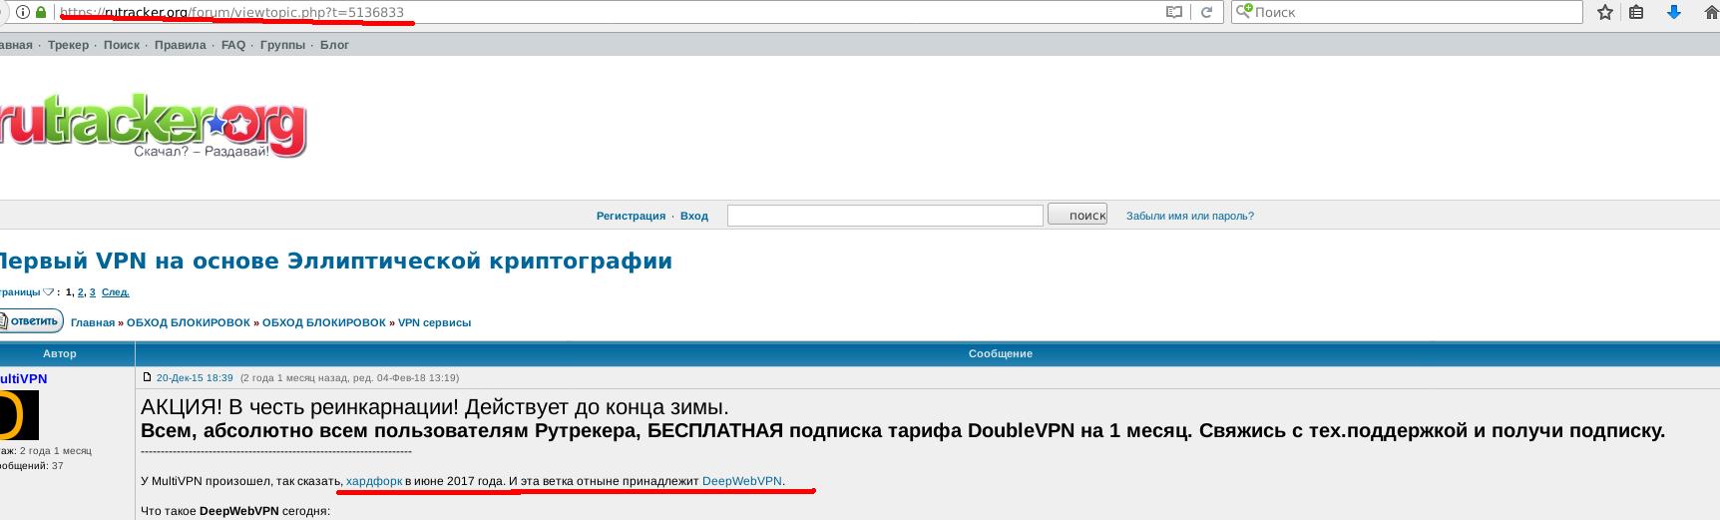Open Главная breadcrumb link

point(93,322)
